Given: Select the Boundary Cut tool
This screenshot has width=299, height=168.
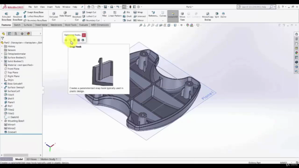Looking at the screenshot, I should pos(91,21).
